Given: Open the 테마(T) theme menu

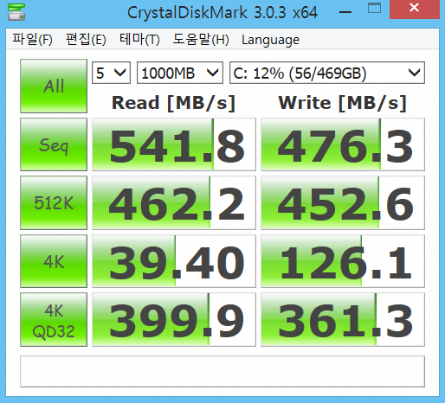Looking at the screenshot, I should (x=139, y=40).
